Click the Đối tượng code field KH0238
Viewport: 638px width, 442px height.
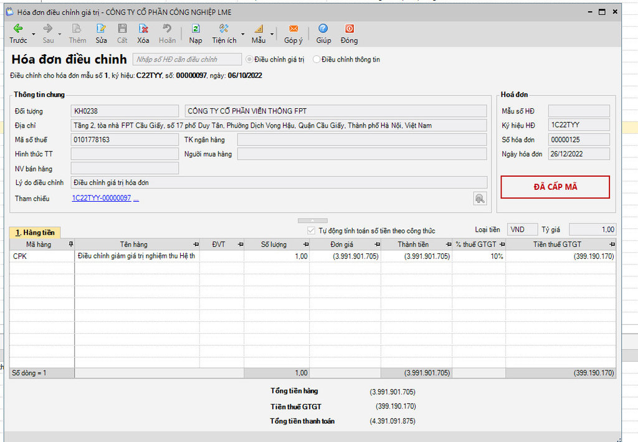click(125, 111)
